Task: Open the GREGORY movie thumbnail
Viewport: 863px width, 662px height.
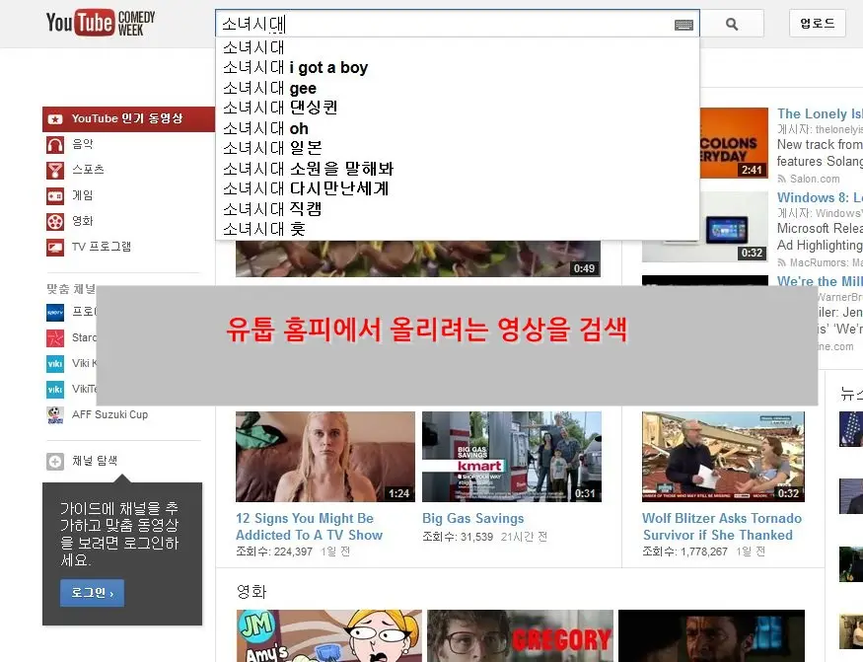Action: pyautogui.click(x=520, y=635)
